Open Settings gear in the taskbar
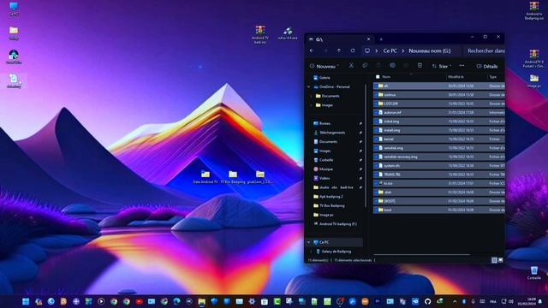Screen dimensions: 548x308 pyautogui.click(x=252, y=301)
